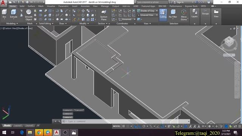Toggle Hardware Acceleration blue circle icon
This screenshot has width=242, height=136.
pos(226,126)
